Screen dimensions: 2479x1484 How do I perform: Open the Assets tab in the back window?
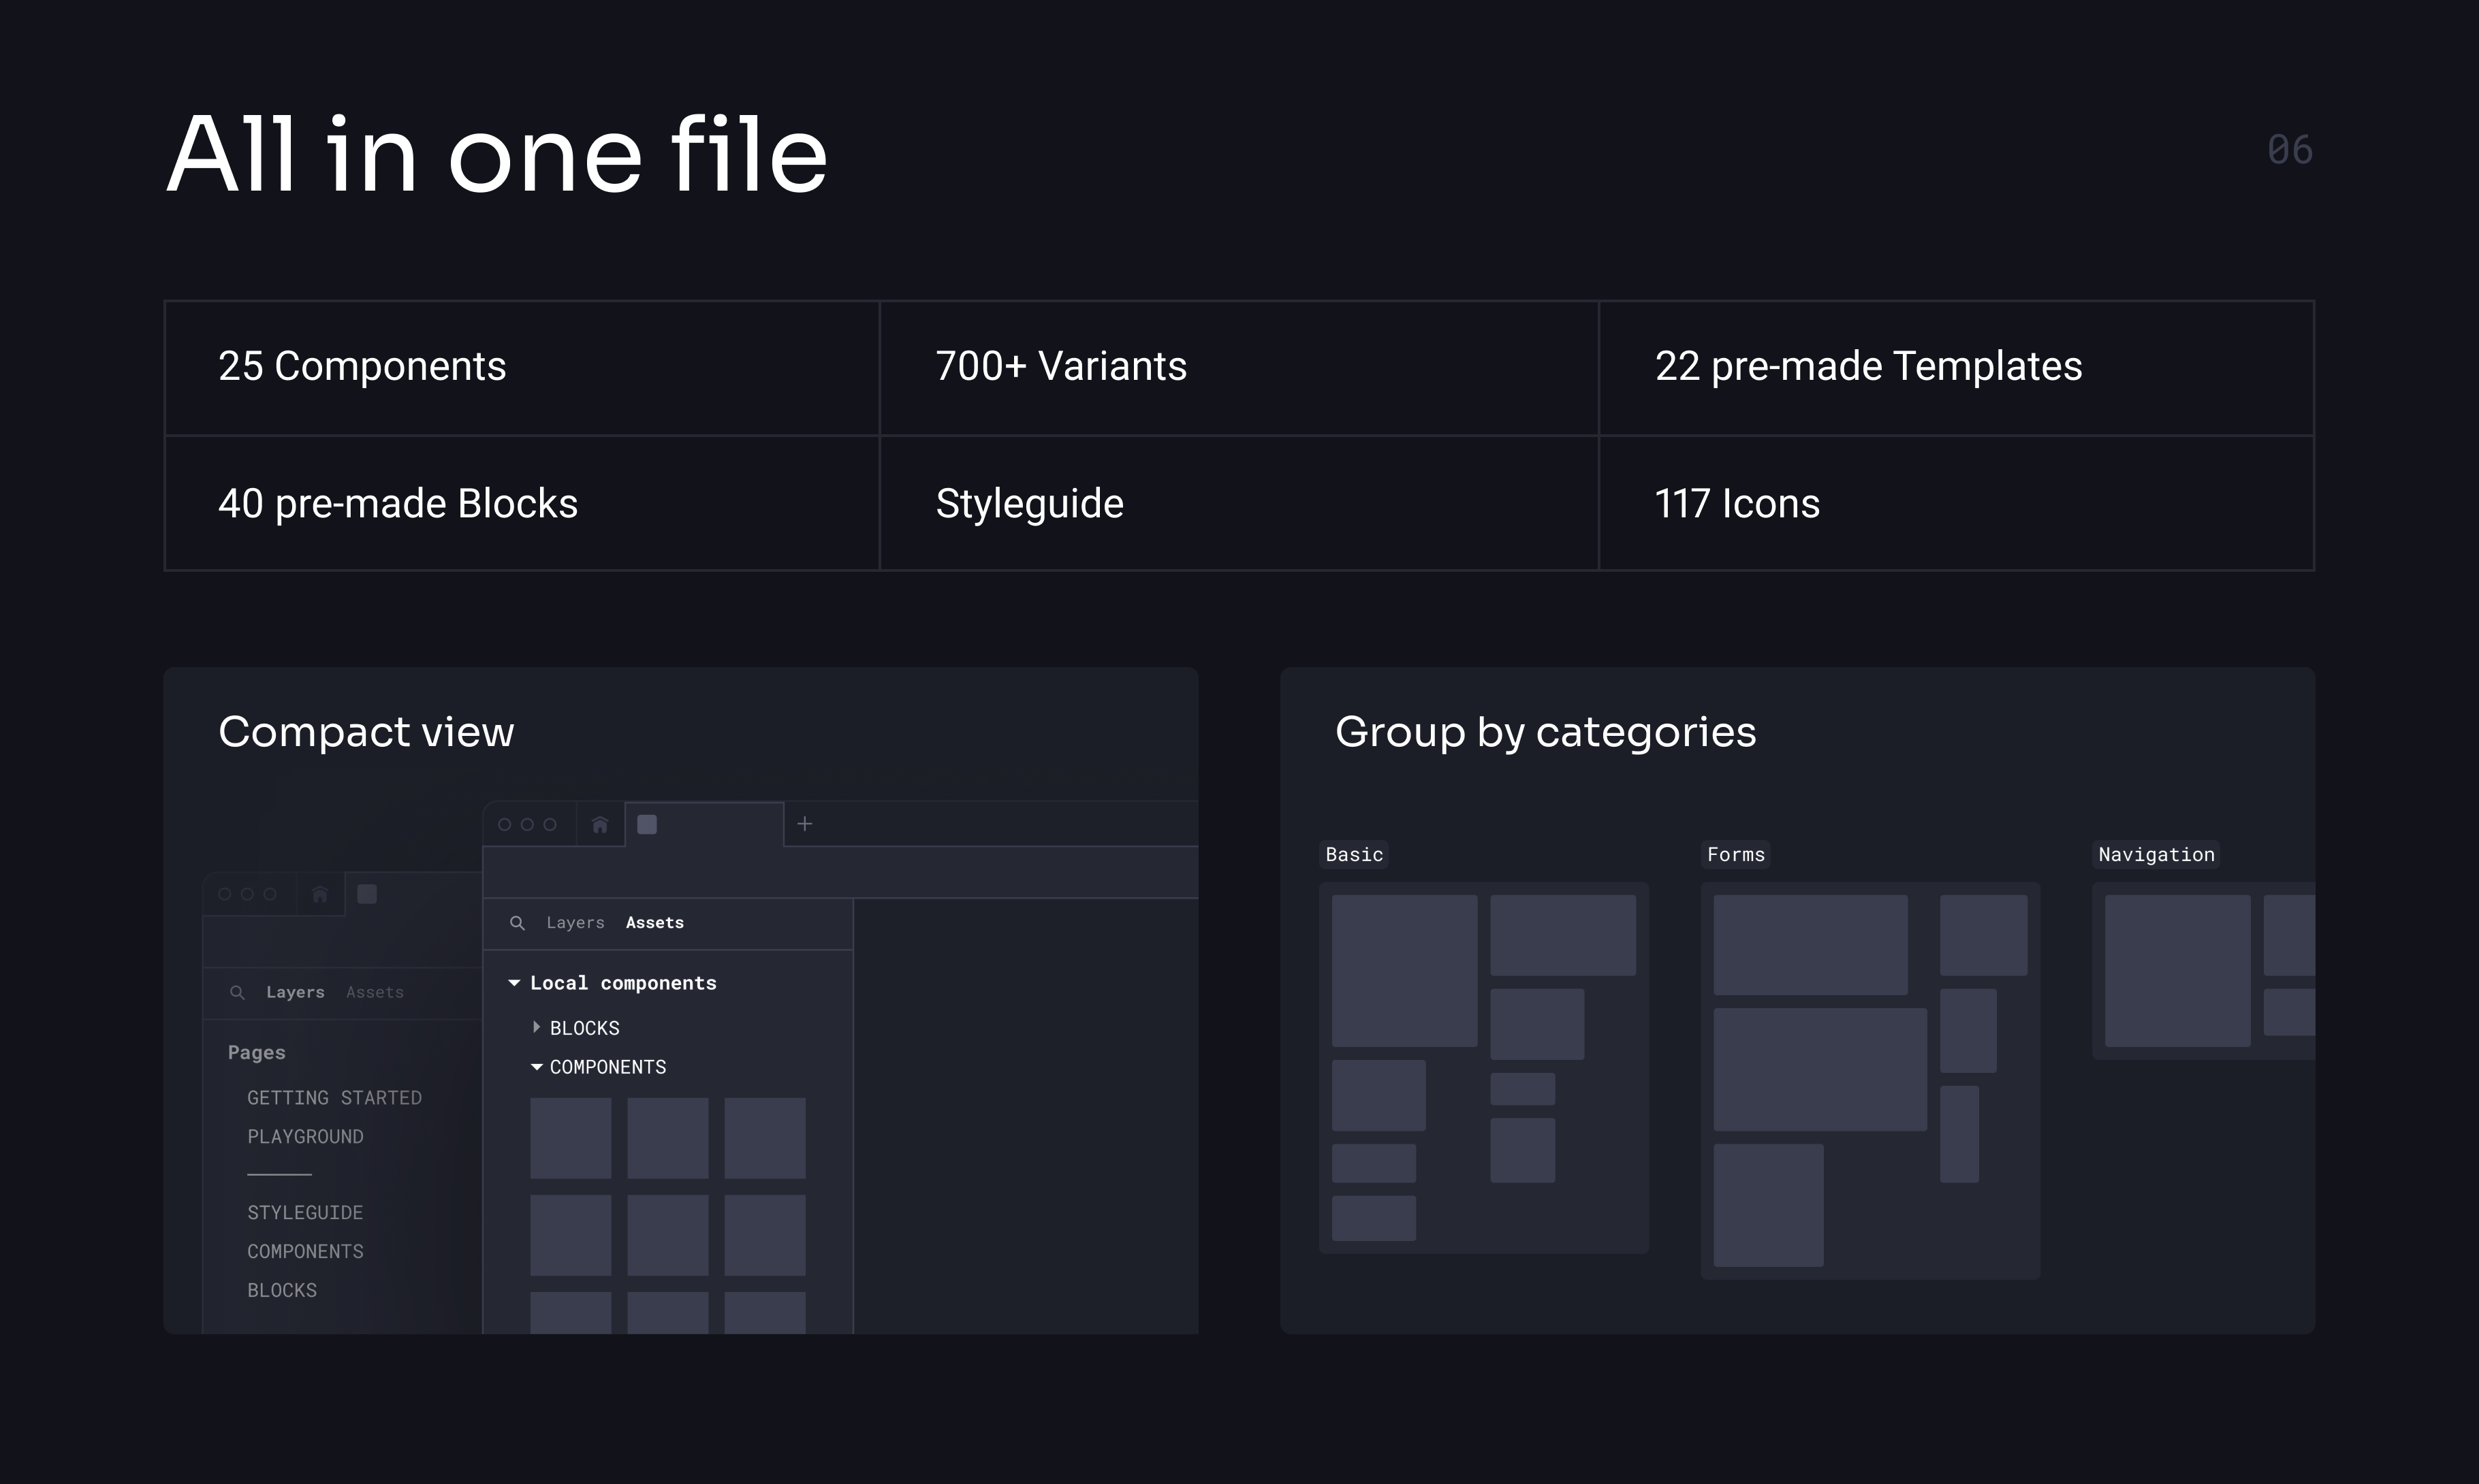click(x=375, y=993)
